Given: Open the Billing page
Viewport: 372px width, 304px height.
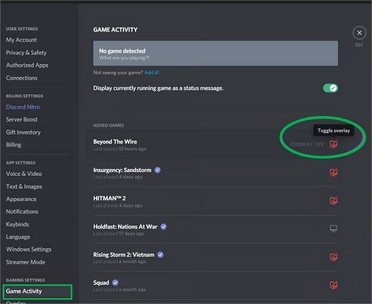Looking at the screenshot, I should pos(13,145).
